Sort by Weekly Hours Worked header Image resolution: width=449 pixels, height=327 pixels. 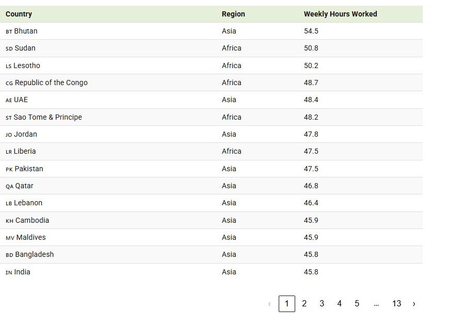[x=340, y=14]
